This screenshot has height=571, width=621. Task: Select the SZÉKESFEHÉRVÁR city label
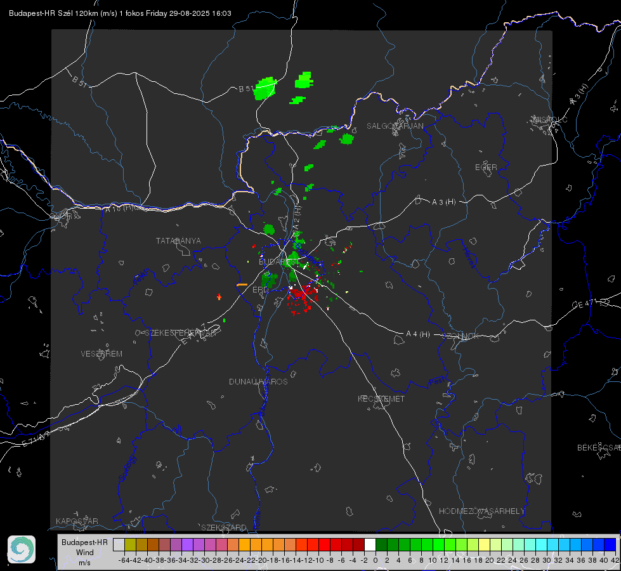[180, 333]
